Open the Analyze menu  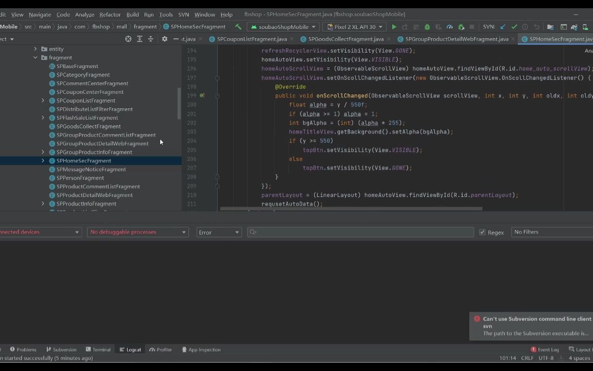(85, 14)
